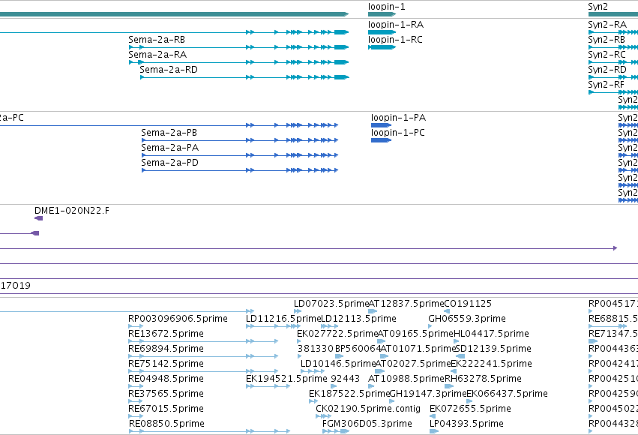
Task: Open the Syn2-RB transcript label
Action: [607, 40]
